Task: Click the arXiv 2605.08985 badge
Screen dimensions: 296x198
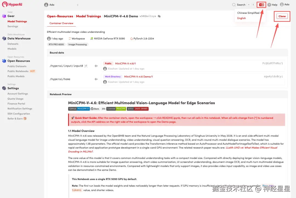Action: pos(138,109)
